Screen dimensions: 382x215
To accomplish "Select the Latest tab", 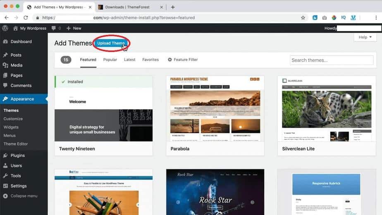I will click(x=130, y=60).
